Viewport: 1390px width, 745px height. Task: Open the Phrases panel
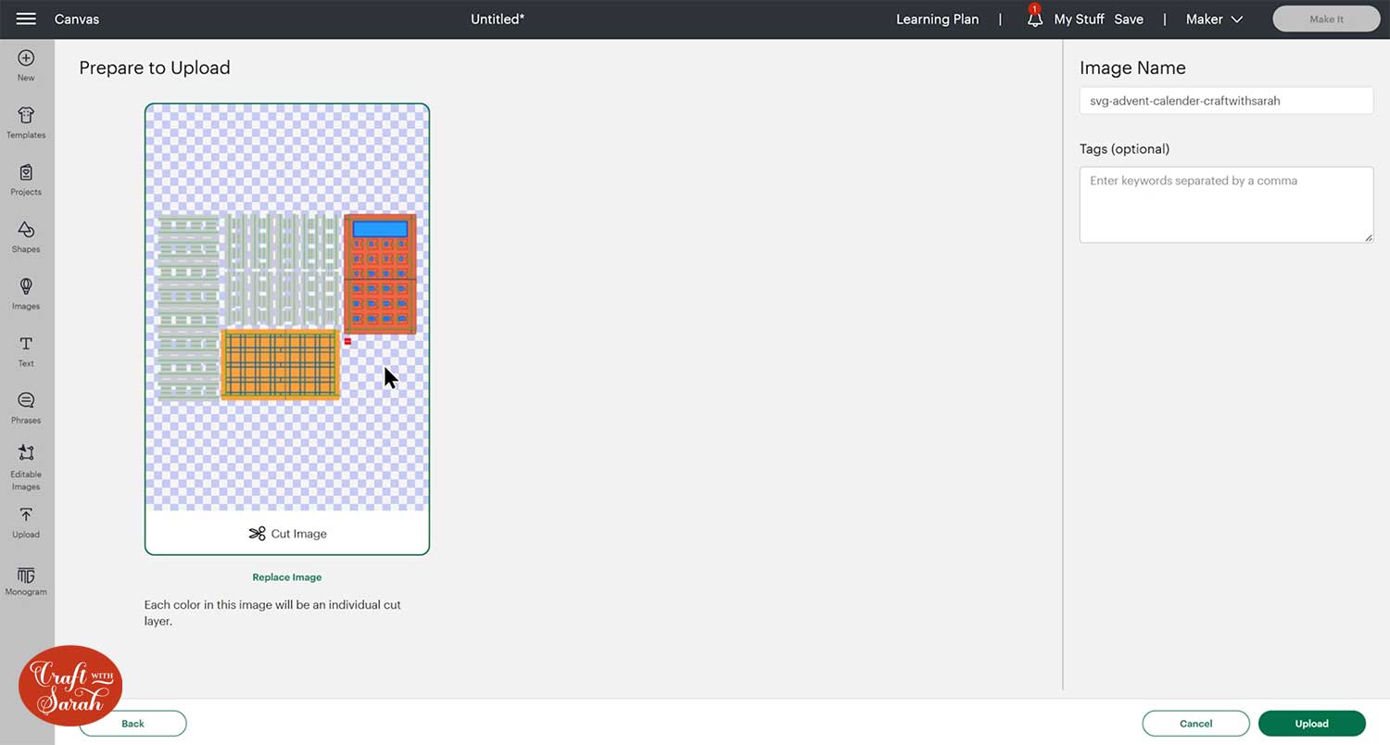(26, 408)
